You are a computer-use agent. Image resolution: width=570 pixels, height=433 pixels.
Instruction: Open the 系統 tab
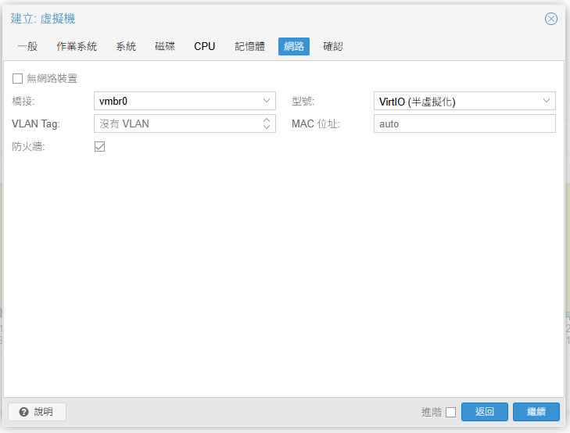tap(126, 46)
